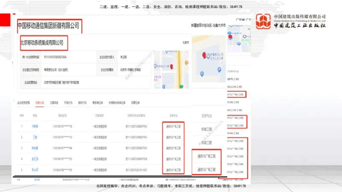Select the 注册人员 tab

pos(40,102)
